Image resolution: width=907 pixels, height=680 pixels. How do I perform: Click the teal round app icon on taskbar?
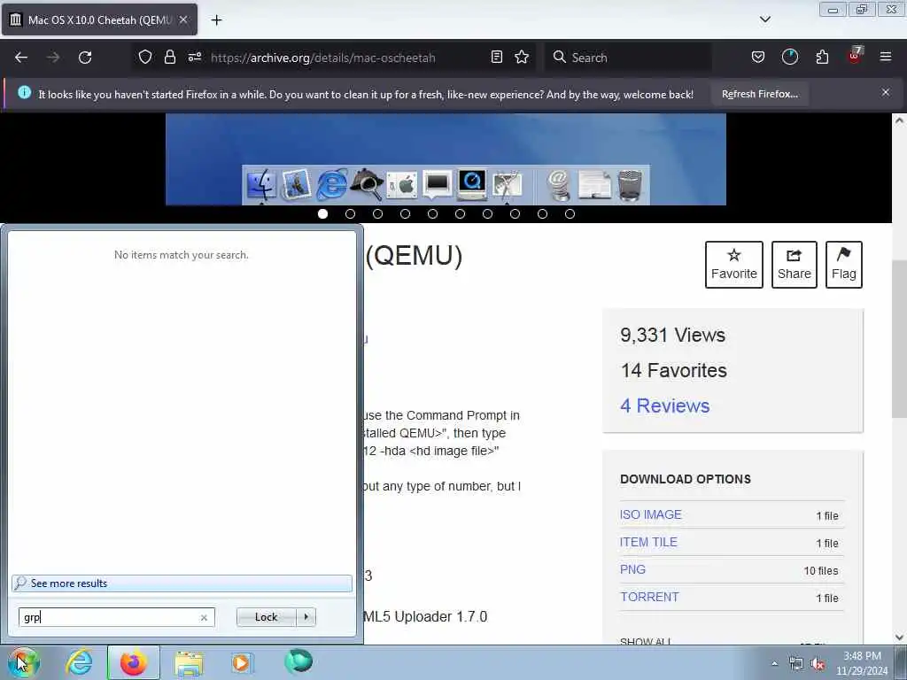point(298,661)
